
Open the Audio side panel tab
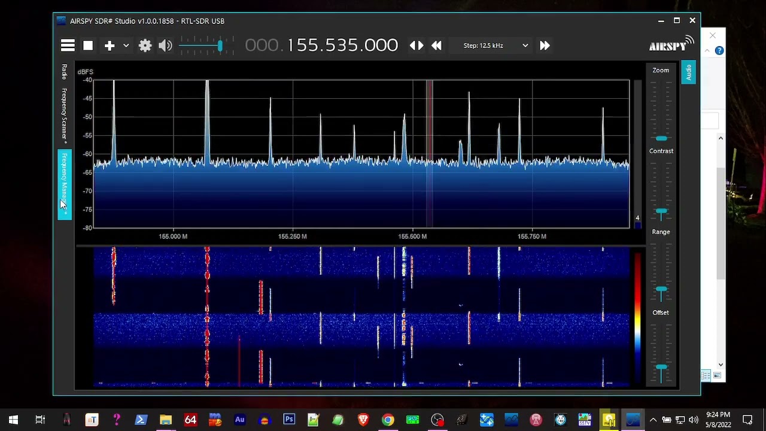click(688, 72)
